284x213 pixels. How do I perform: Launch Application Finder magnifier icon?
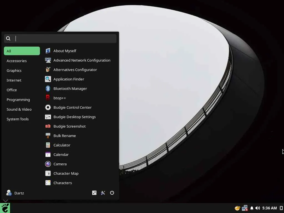click(48, 79)
